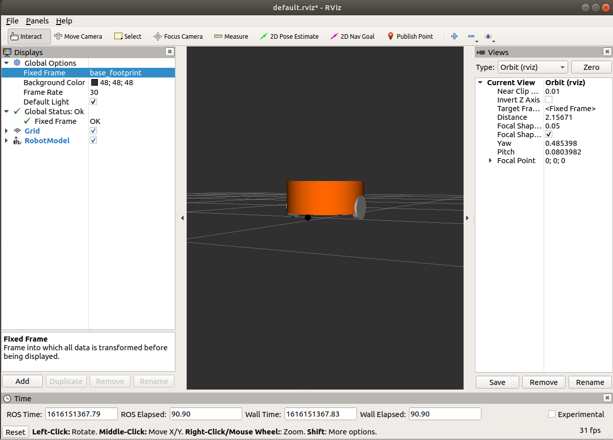Close the Displays panel

point(170,51)
